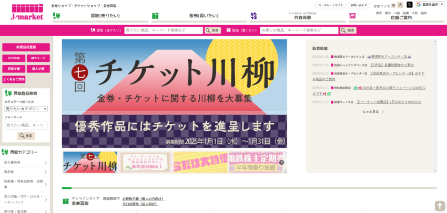Expand 旅行券・宿泊券 category
This screenshot has height=213, width=447.
click(x=25, y=211)
